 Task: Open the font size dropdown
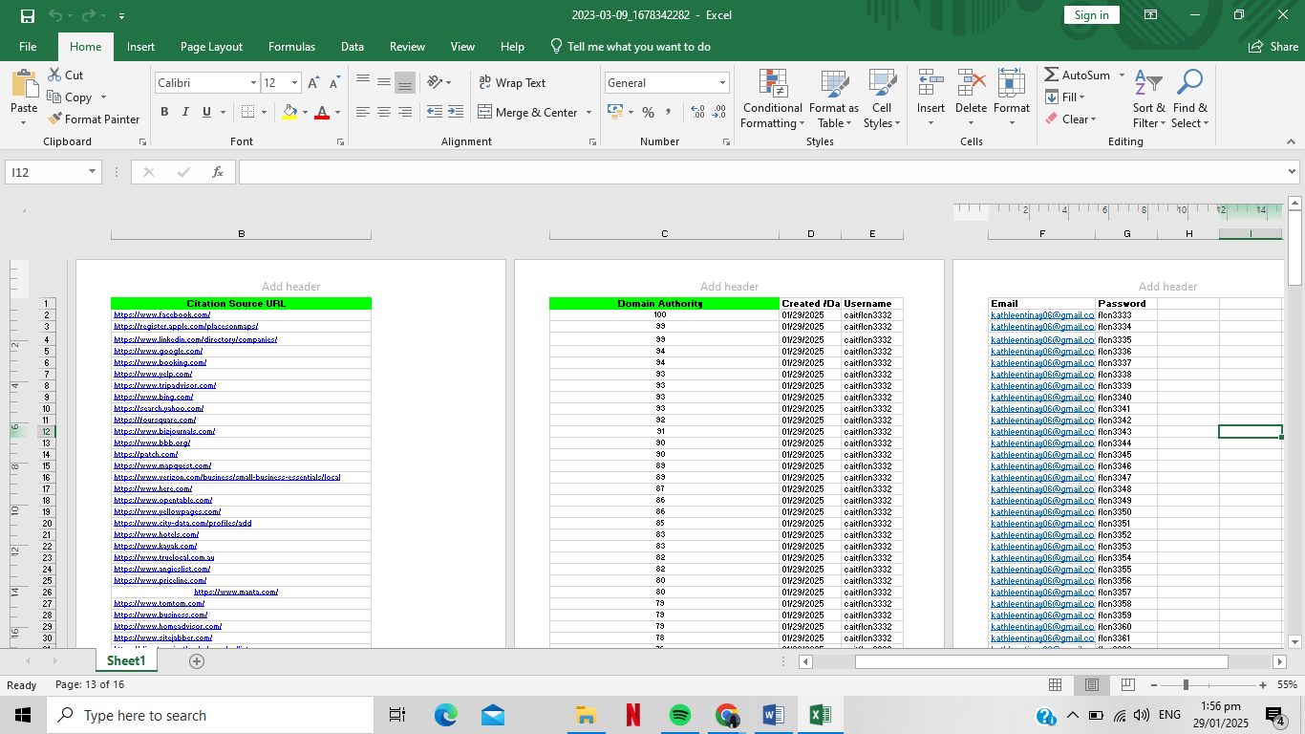pos(294,83)
